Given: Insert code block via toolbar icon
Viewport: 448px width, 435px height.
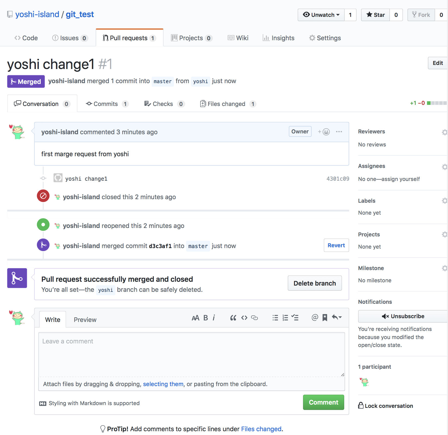Looking at the screenshot, I should [244, 318].
